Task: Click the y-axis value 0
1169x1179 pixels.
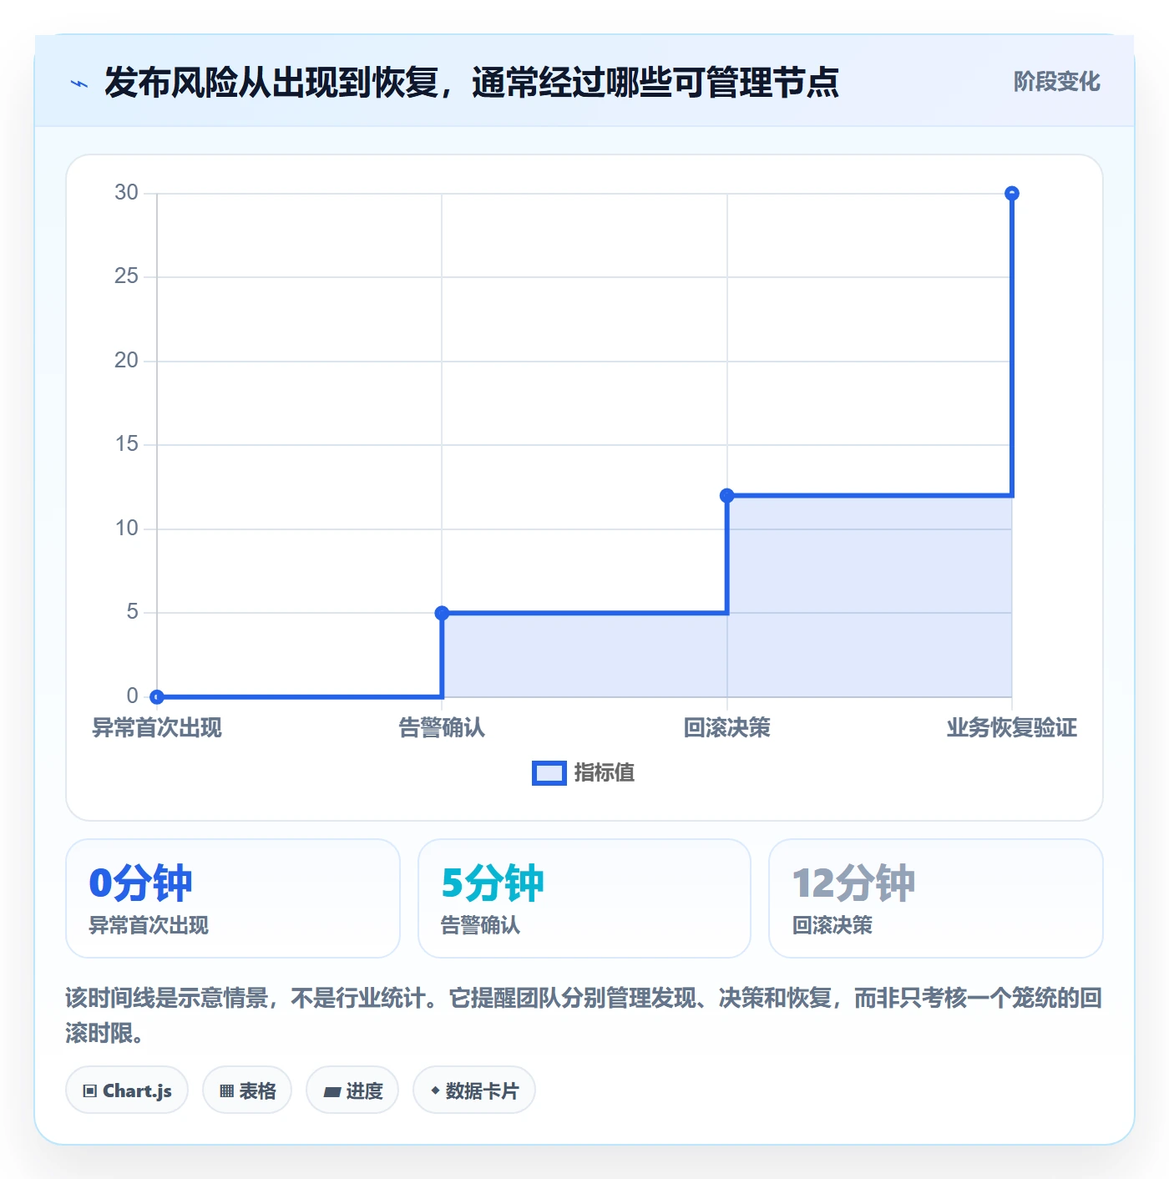Action: tap(132, 696)
